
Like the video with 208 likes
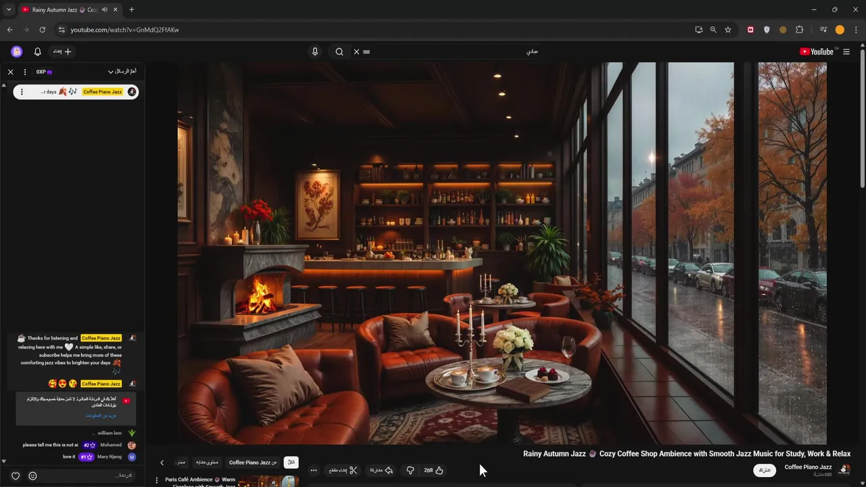tap(434, 470)
